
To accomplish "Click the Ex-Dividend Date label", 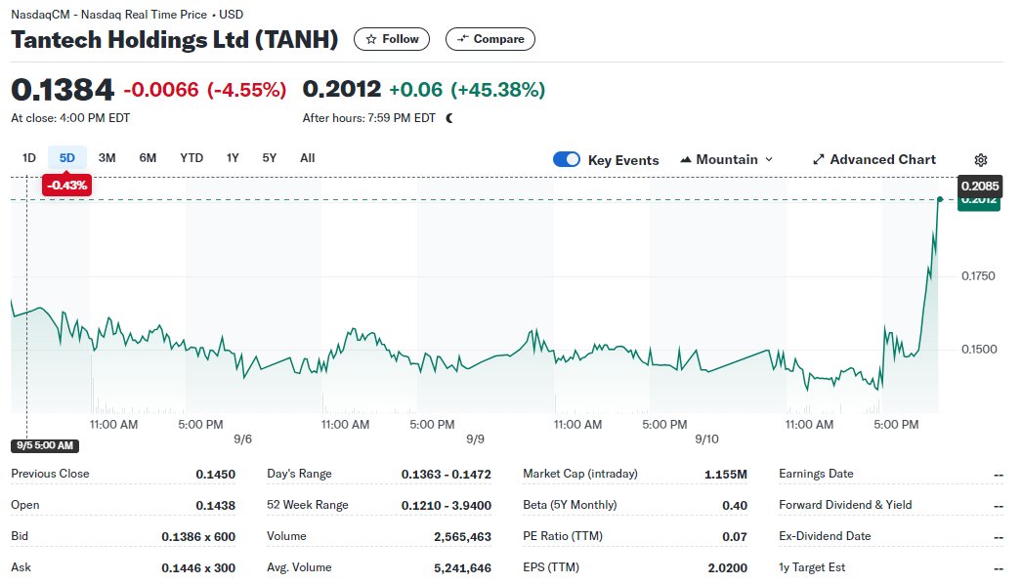I will tap(825, 536).
